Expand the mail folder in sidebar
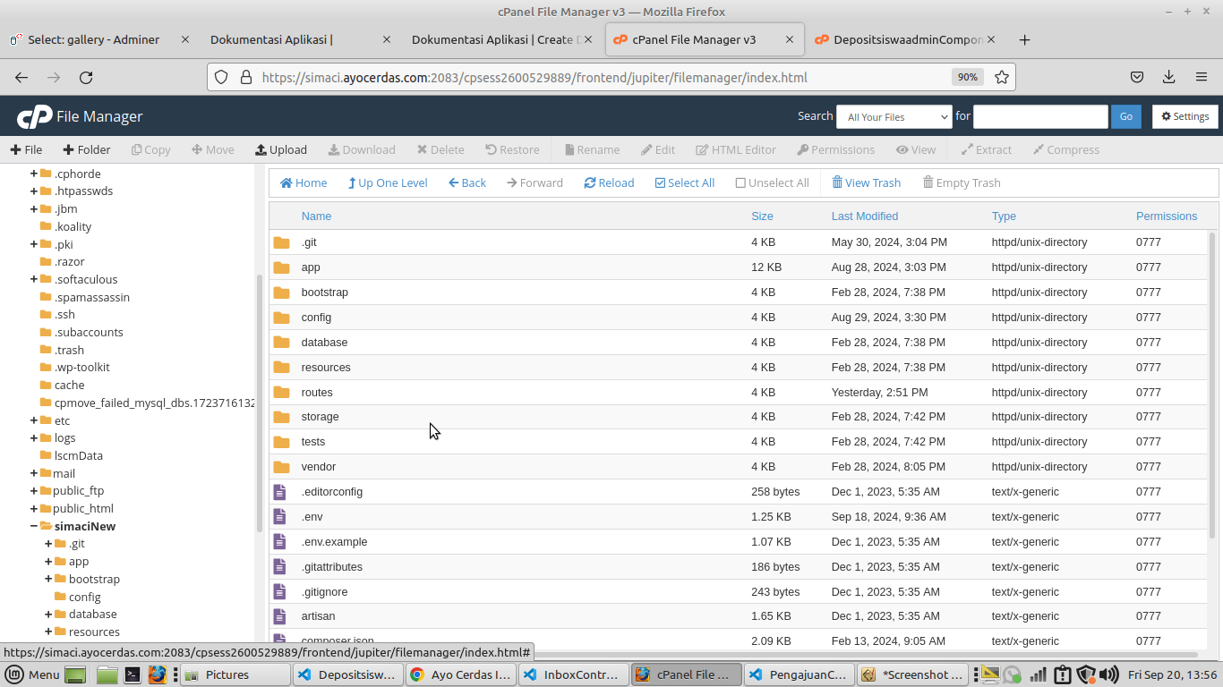This screenshot has height=687, width=1223. click(34, 473)
